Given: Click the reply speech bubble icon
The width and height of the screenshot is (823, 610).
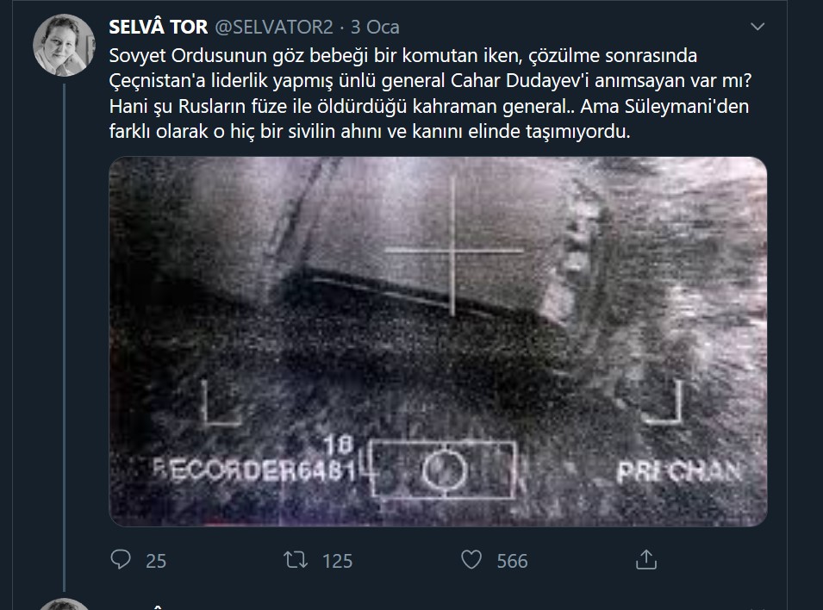Looking at the screenshot, I should [121, 560].
